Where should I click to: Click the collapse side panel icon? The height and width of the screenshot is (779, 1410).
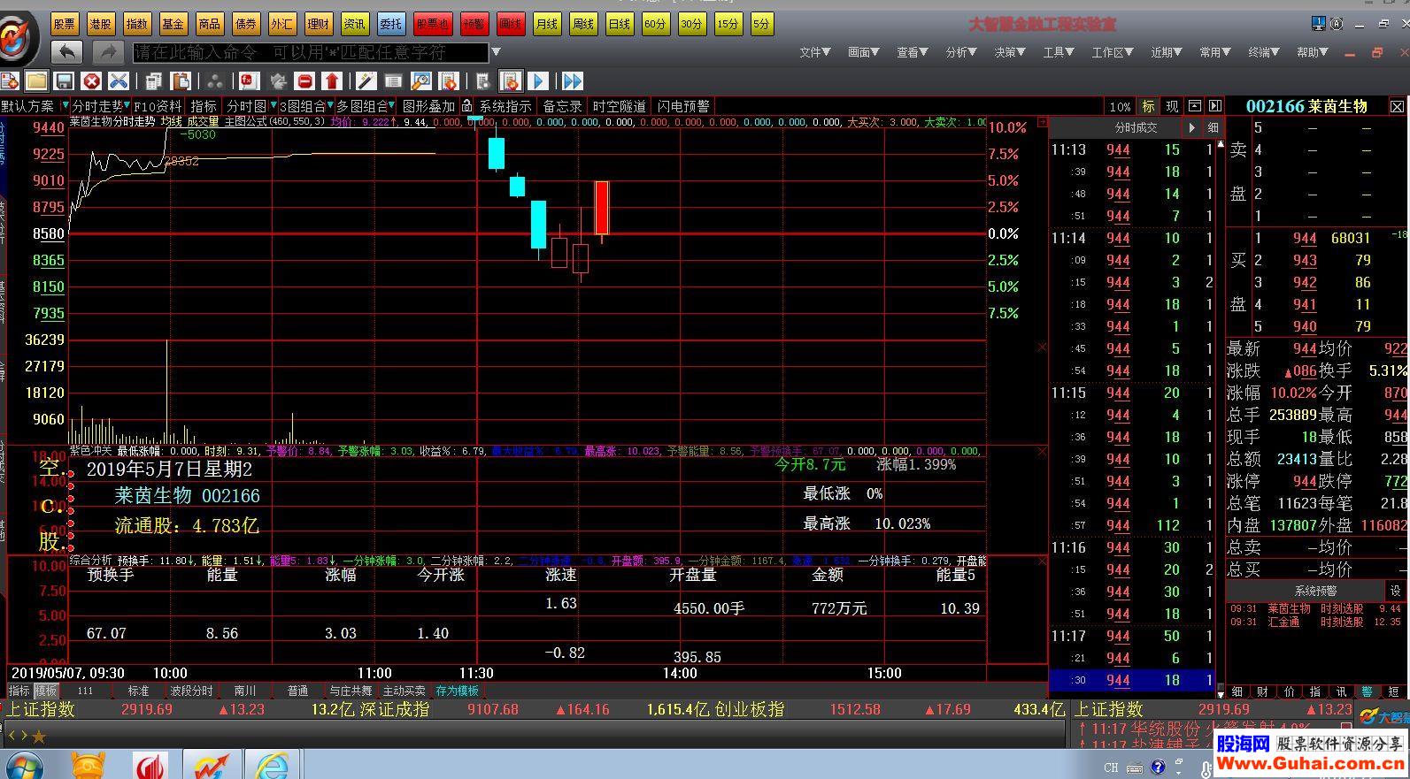pyautogui.click(x=1215, y=106)
